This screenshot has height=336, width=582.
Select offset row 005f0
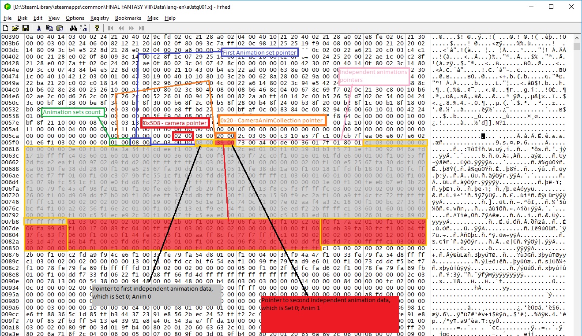coord(10,143)
